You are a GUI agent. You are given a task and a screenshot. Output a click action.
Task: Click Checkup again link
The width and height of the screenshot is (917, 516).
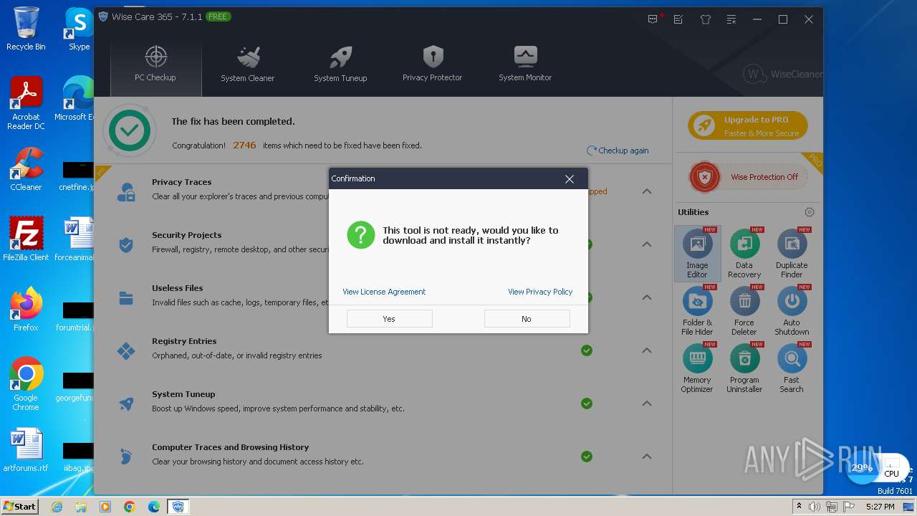tap(618, 150)
